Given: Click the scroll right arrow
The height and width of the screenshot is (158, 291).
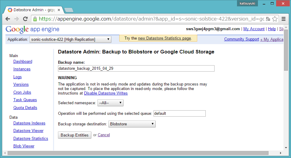Looking at the screenshot, I should tap(281, 153).
